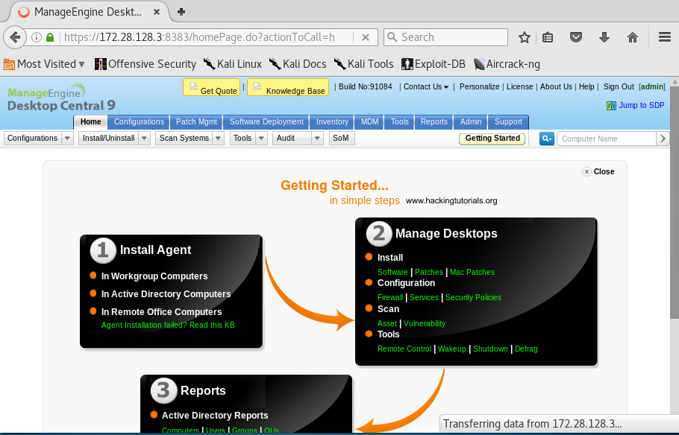Image resolution: width=679 pixels, height=435 pixels.
Task: Open the Support tab
Action: point(508,122)
